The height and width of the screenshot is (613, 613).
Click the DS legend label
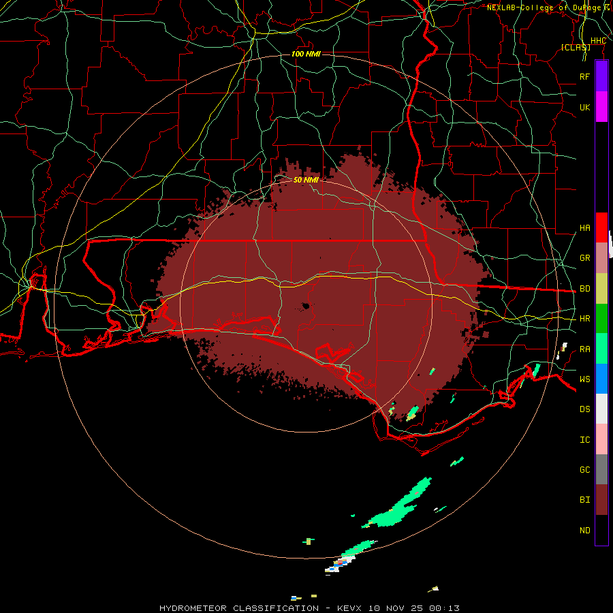584,409
